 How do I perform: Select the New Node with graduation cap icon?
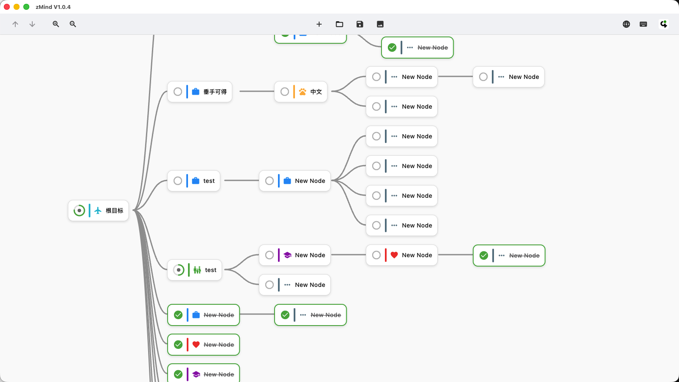(x=310, y=255)
